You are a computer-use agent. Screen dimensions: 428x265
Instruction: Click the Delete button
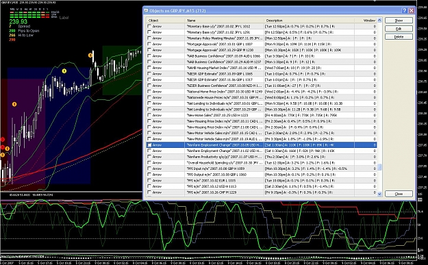point(399,37)
